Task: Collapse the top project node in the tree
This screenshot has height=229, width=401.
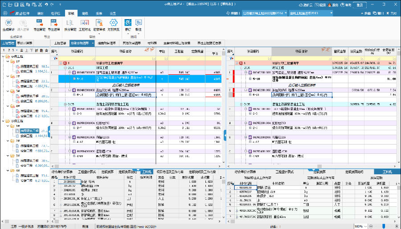Action: point(3,57)
